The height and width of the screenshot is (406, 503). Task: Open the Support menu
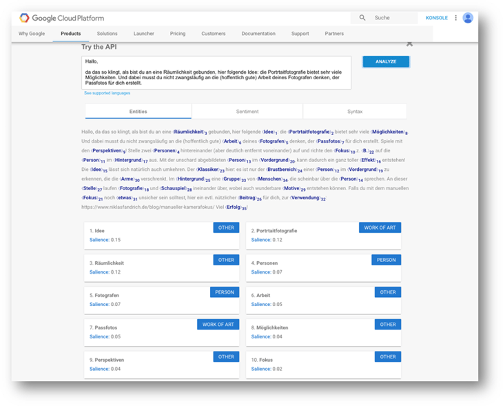point(300,33)
